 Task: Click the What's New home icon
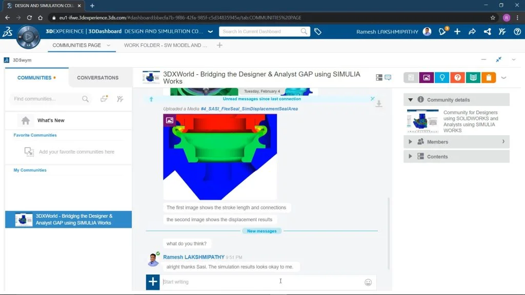click(26, 120)
